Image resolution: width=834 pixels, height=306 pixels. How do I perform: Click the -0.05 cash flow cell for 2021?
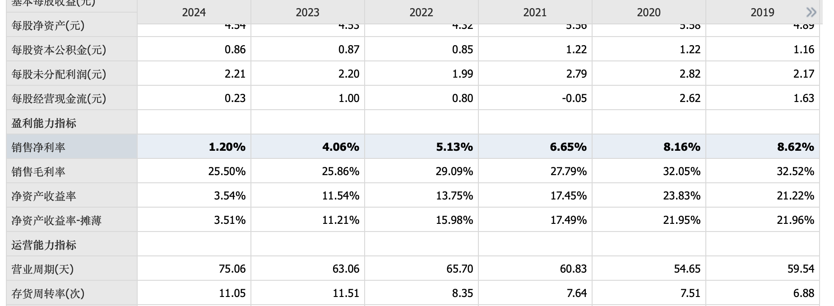574,98
